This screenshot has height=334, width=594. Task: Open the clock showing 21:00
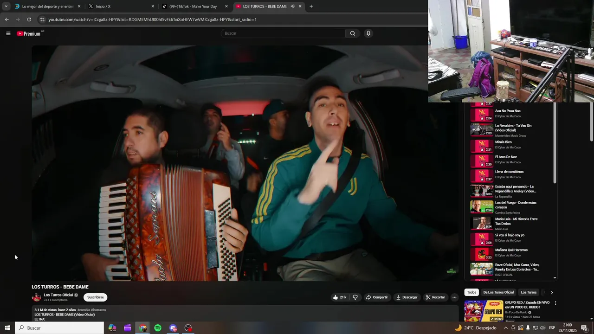click(567, 328)
